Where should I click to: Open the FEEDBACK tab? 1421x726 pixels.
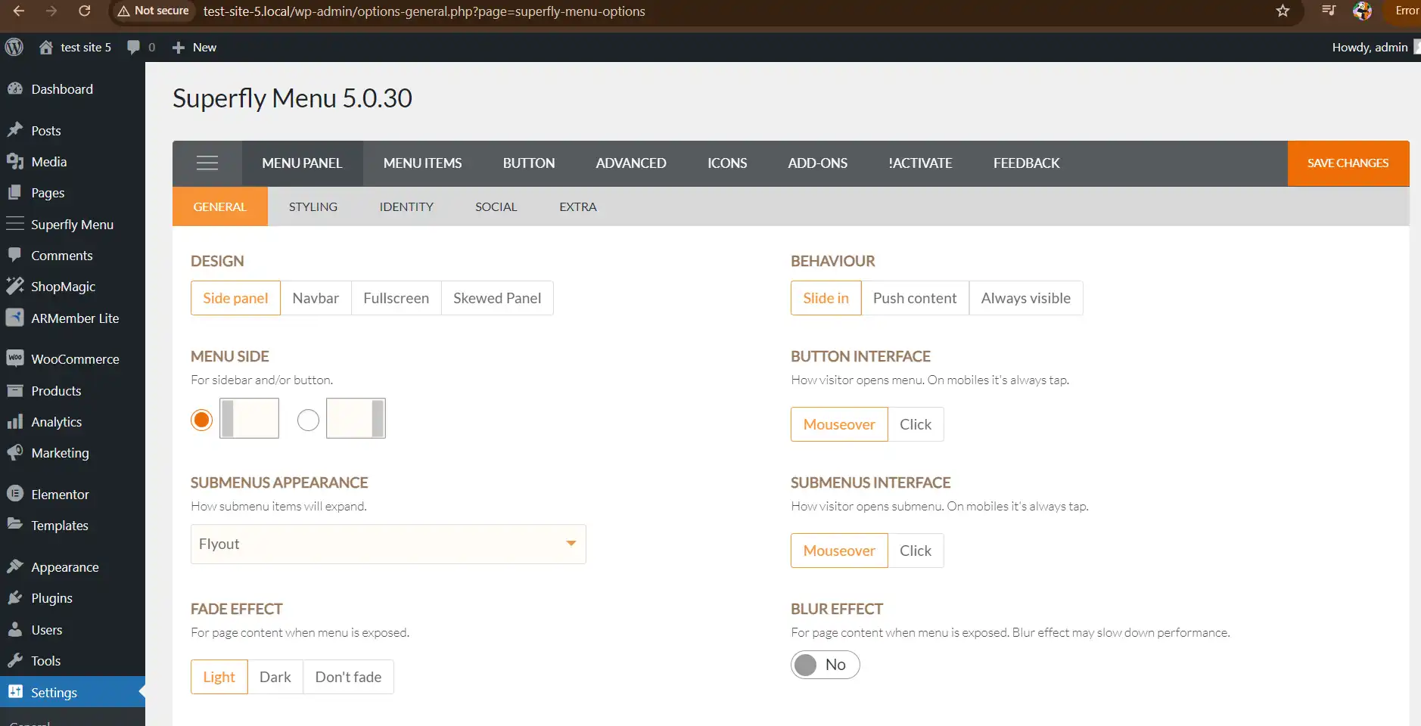point(1026,163)
